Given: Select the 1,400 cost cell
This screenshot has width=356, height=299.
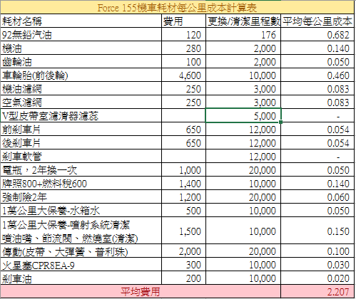Looking at the screenshot, I should (183, 183).
